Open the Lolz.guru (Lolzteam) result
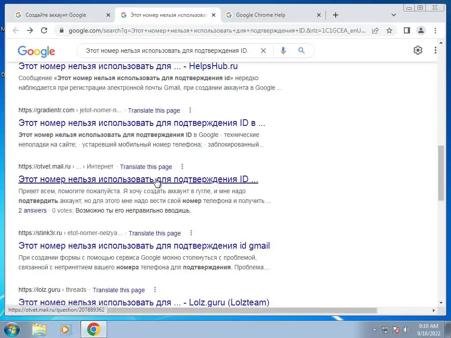 coord(144,302)
